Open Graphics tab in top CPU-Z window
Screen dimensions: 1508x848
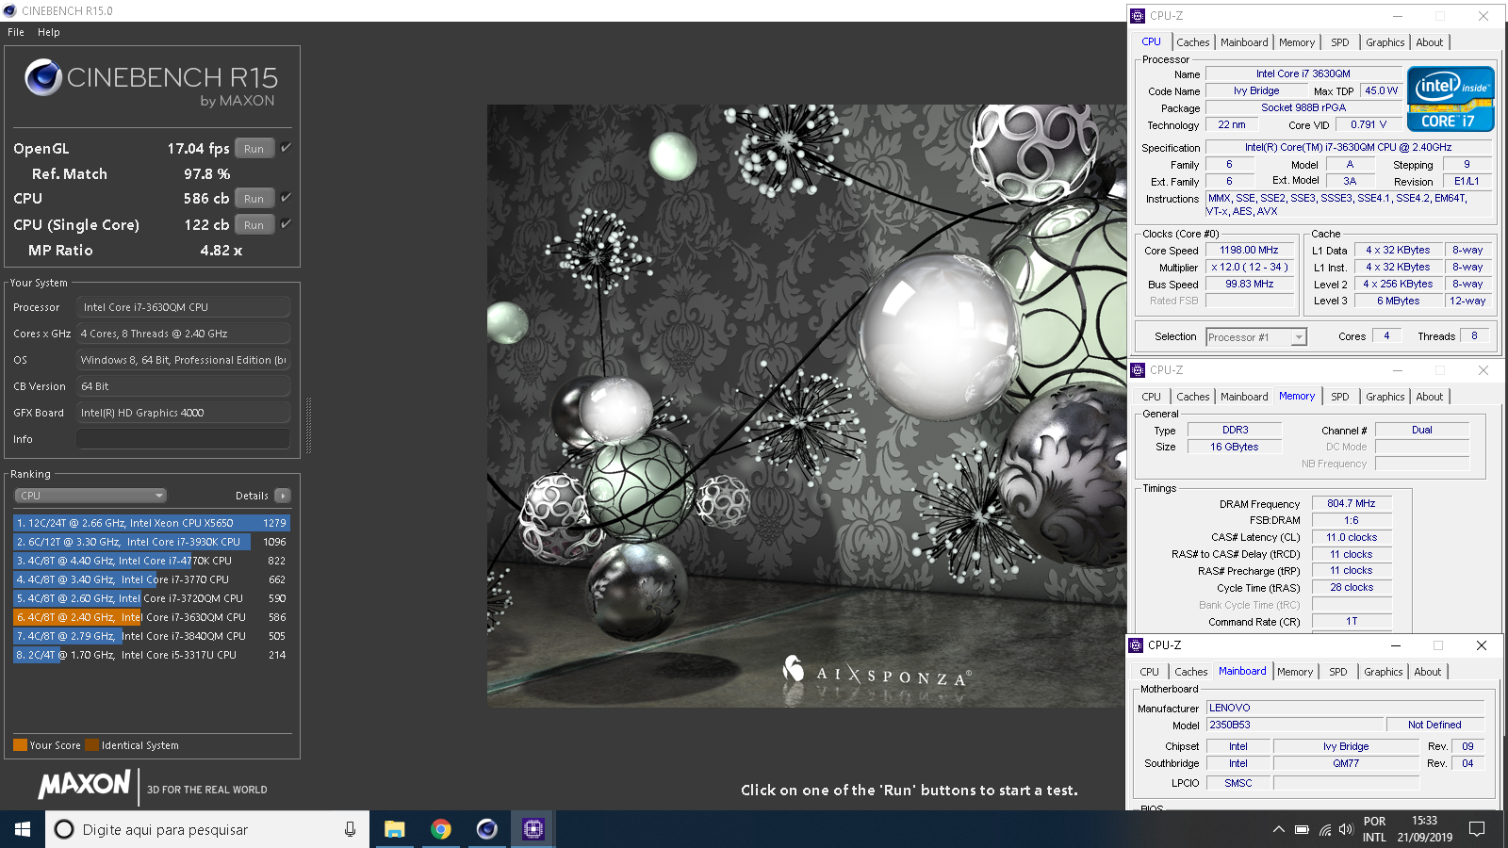[1385, 42]
